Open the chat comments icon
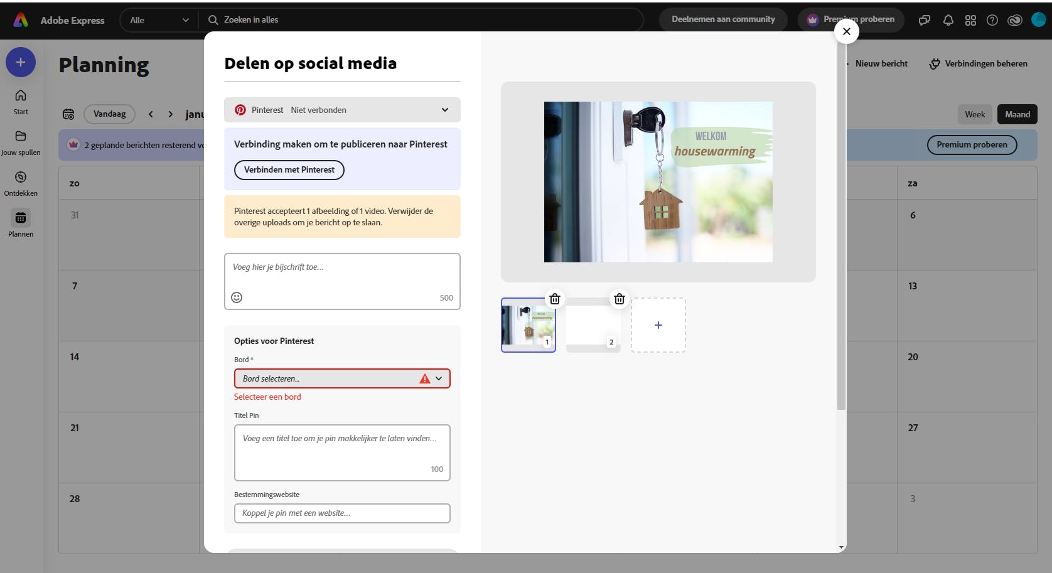The height and width of the screenshot is (573, 1052). [x=925, y=20]
